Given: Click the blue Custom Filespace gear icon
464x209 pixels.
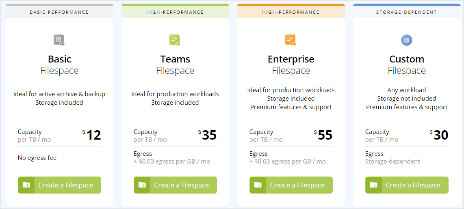Looking at the screenshot, I should 407,40.
